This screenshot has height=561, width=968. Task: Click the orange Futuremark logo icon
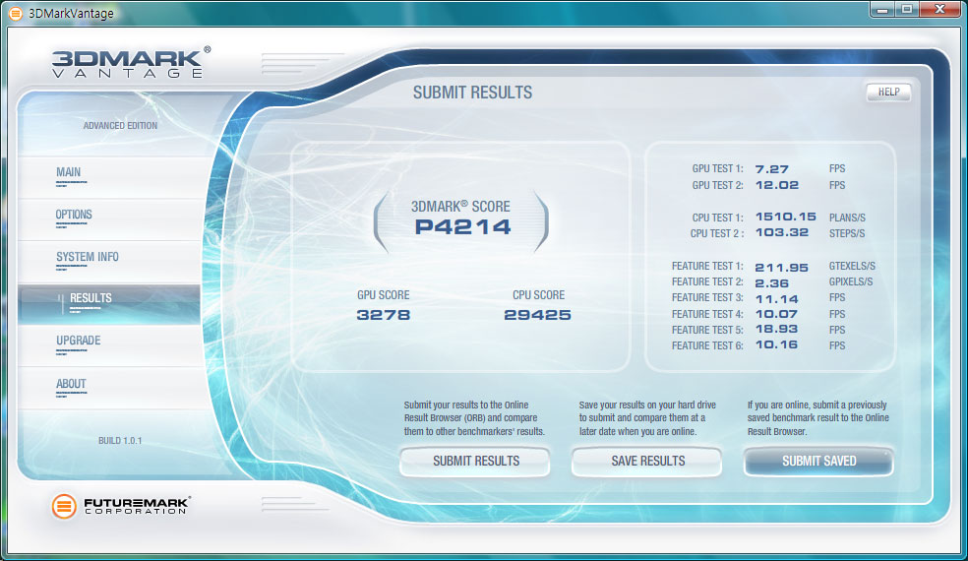(65, 507)
